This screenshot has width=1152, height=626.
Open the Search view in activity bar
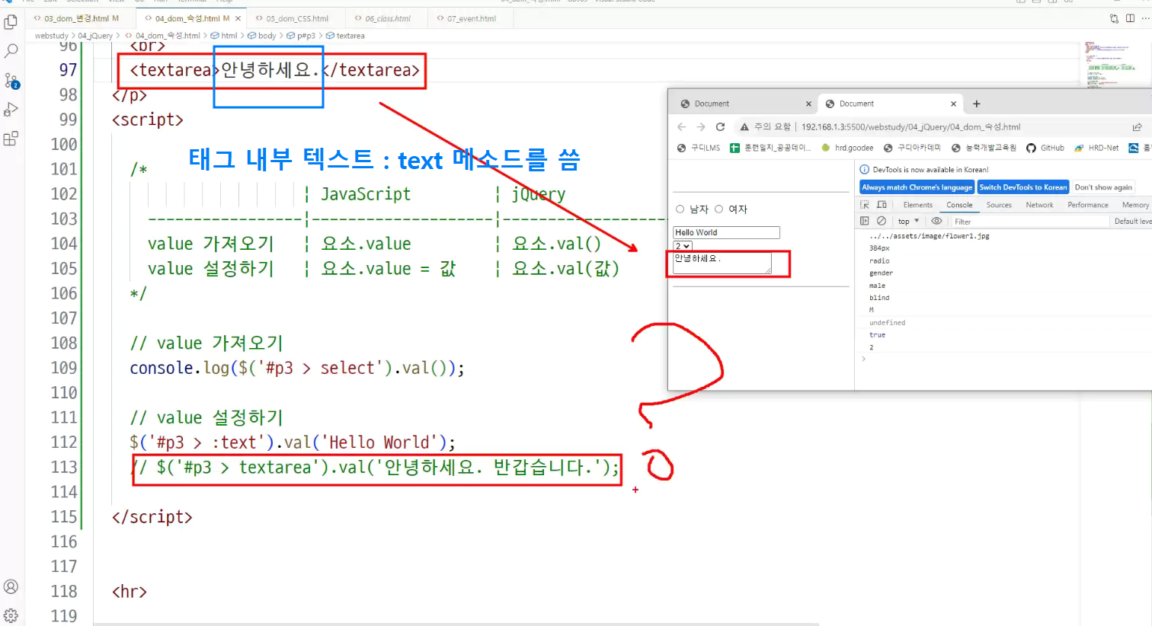(11, 51)
